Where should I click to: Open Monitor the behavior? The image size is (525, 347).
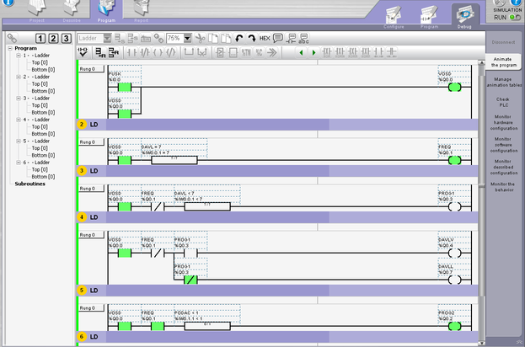503,187
